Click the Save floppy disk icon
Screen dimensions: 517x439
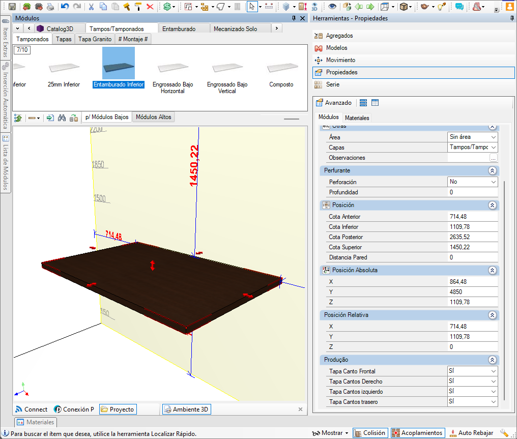point(12,7)
